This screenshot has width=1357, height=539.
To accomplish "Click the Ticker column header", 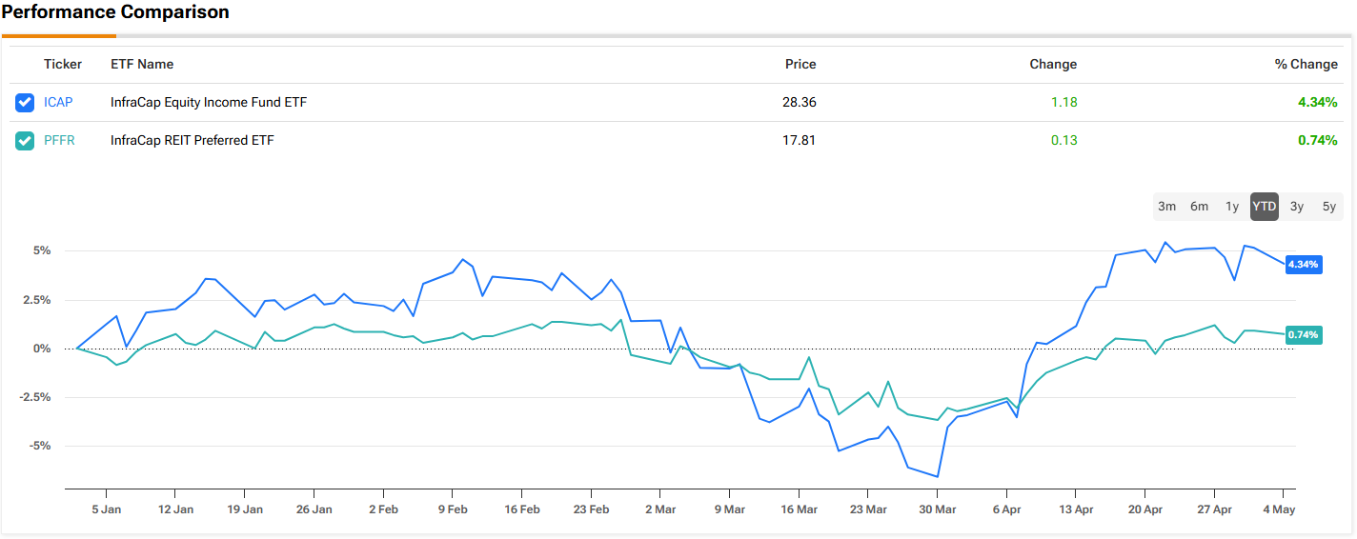I will click(x=63, y=64).
